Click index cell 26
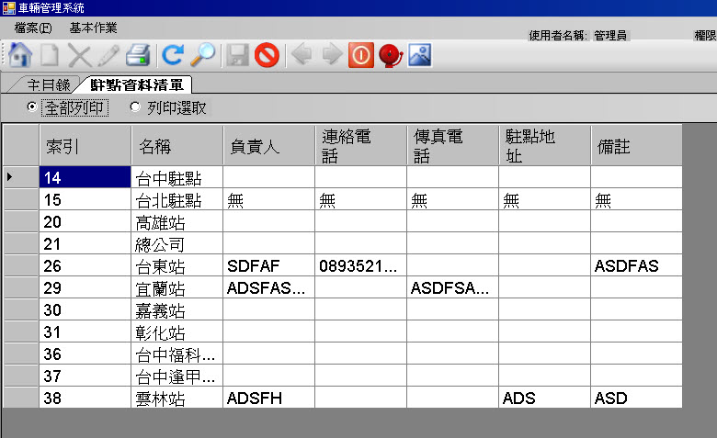 (85, 265)
